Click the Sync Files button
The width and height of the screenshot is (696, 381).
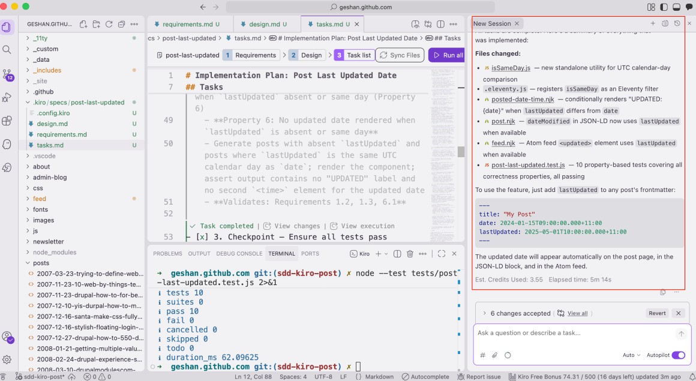pos(400,55)
